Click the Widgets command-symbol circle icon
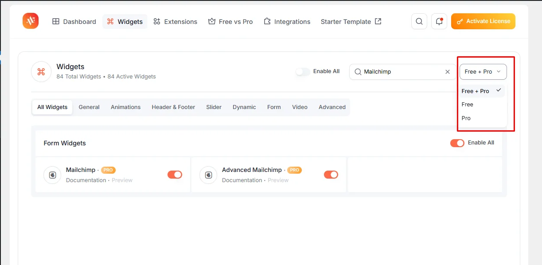Screen dimensions: 542x265 coord(41,72)
